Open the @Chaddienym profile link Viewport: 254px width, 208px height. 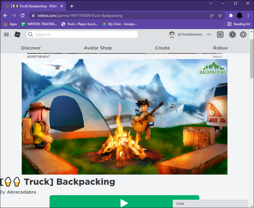191,34
